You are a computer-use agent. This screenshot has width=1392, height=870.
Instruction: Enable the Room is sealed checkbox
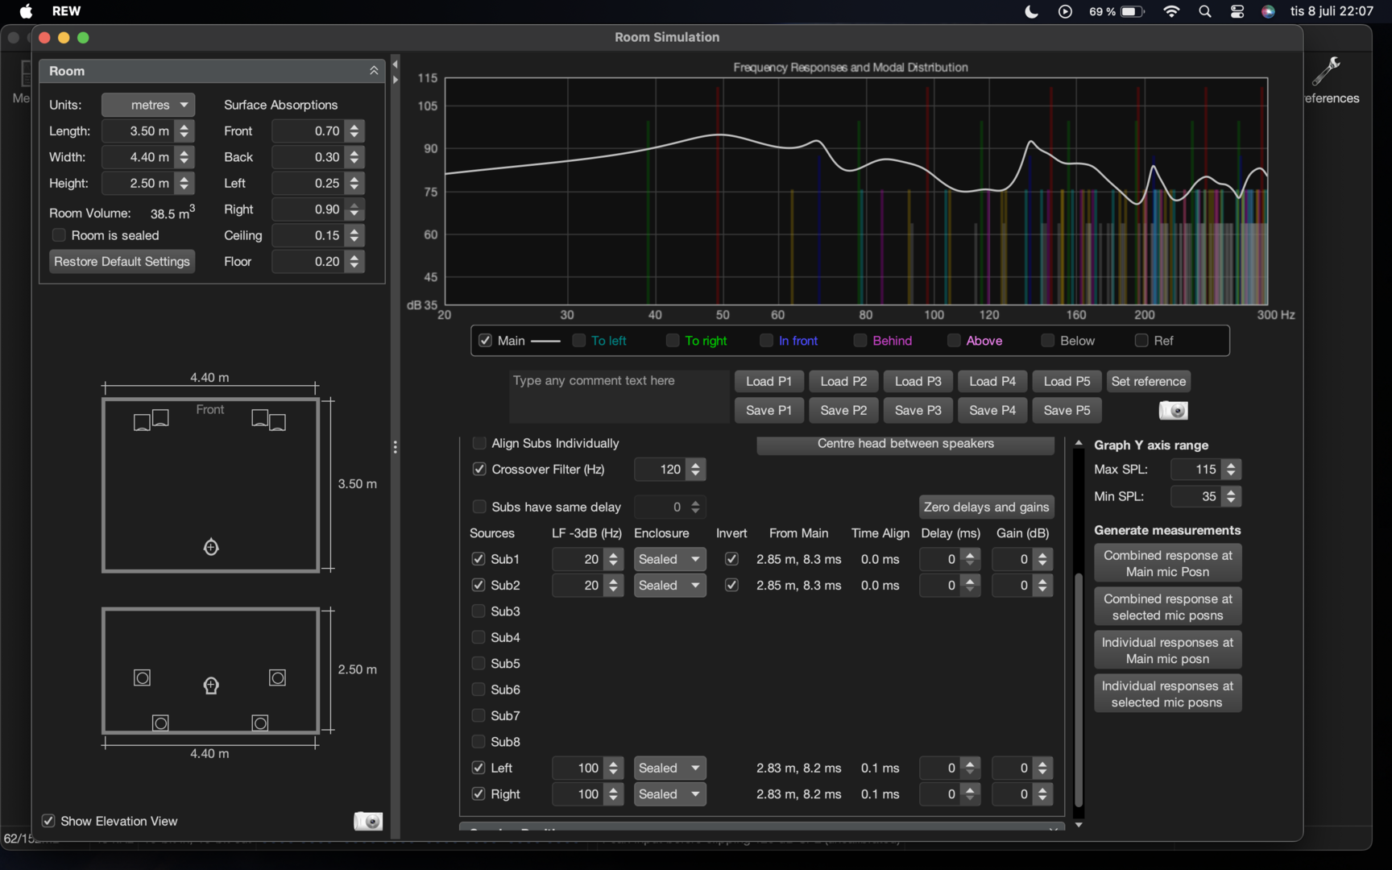point(59,235)
